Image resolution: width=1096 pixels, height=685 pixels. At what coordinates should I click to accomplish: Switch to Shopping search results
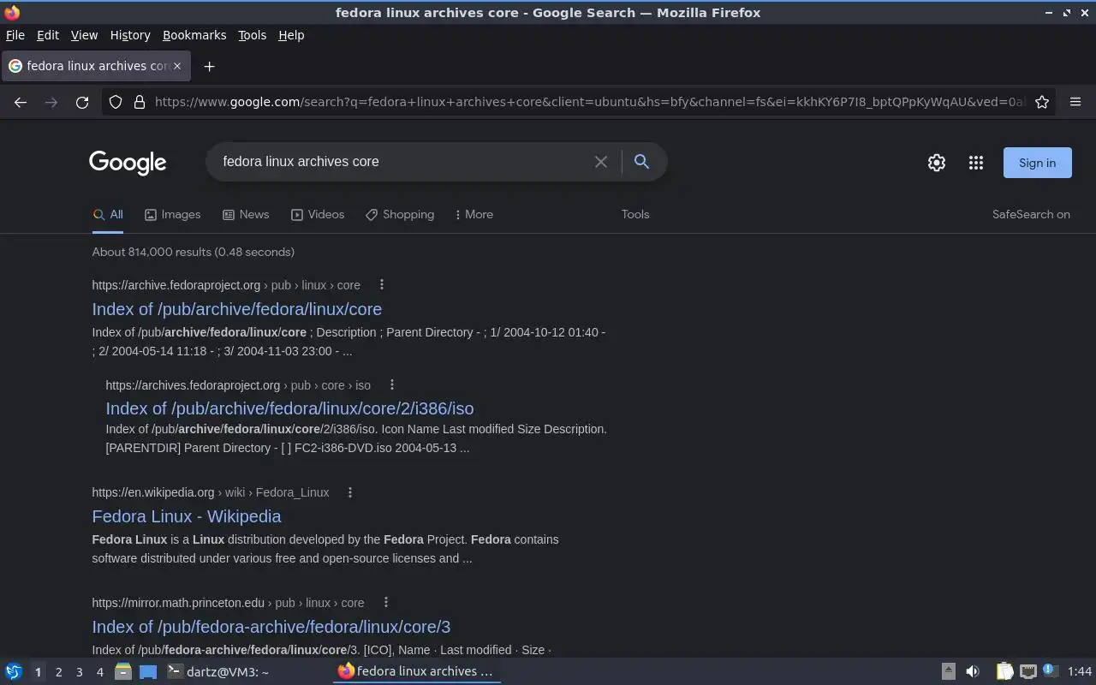point(400,215)
